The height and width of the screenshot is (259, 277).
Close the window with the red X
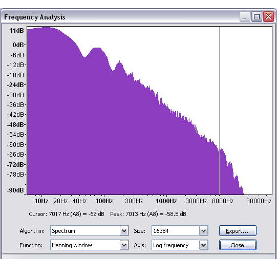click(x=268, y=17)
